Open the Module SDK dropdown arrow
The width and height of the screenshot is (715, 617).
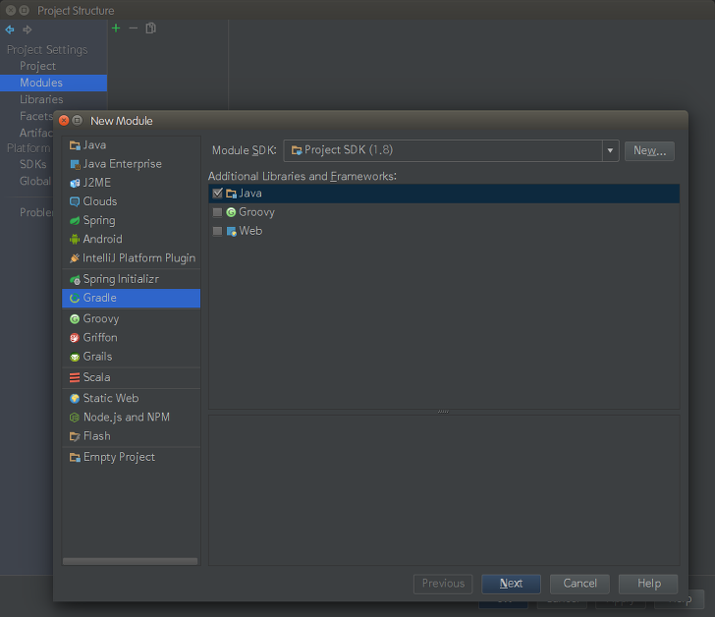(x=610, y=150)
